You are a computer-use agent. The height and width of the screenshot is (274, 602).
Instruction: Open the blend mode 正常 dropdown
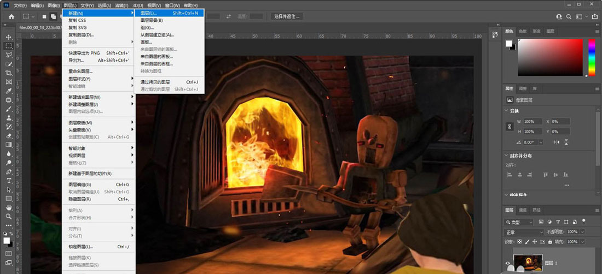[x=524, y=232]
